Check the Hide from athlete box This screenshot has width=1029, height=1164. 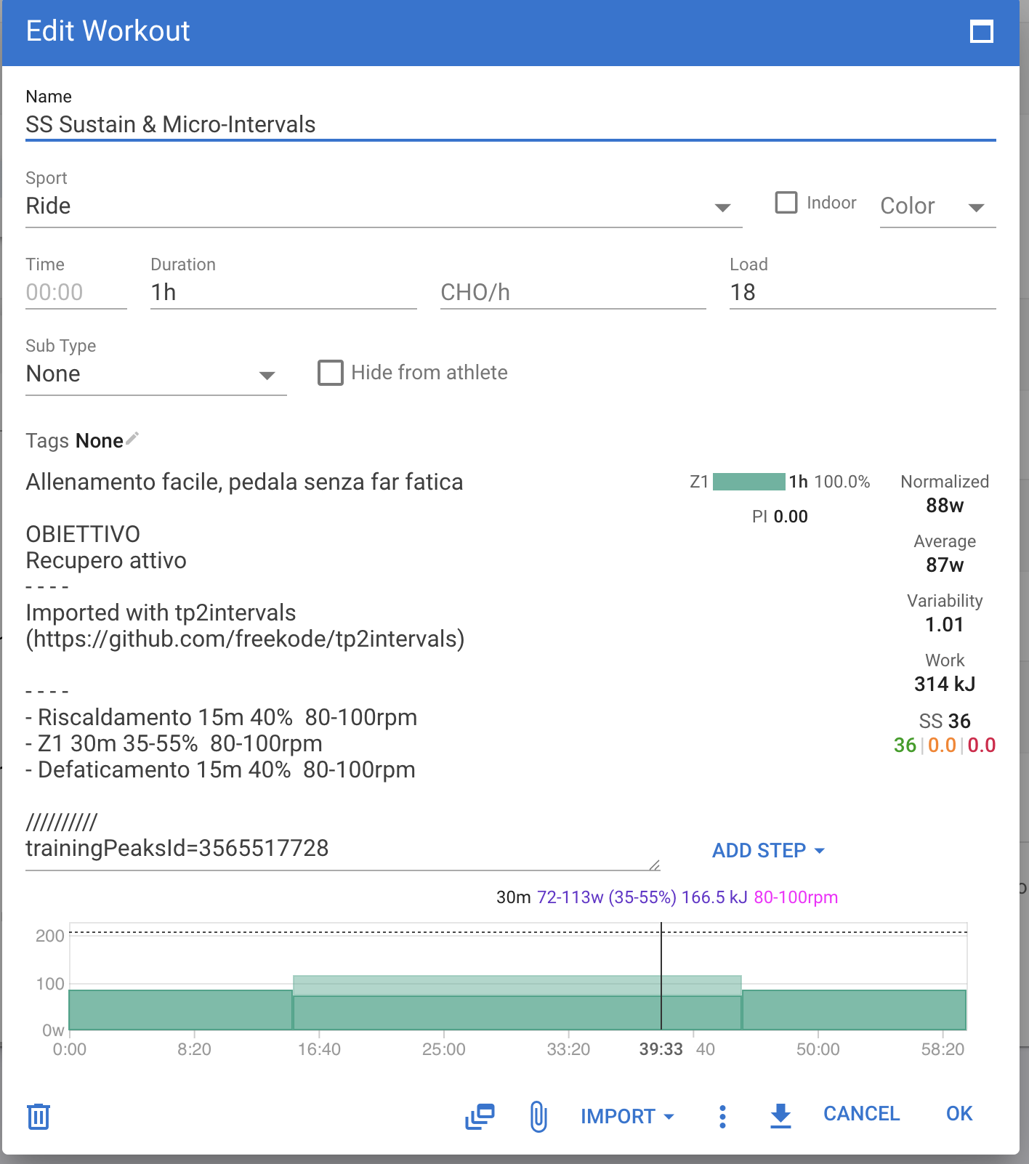click(x=331, y=373)
